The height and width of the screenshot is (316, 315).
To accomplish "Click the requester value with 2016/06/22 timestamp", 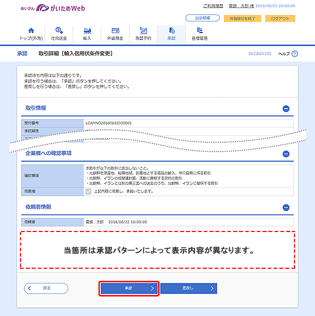I will (x=116, y=222).
